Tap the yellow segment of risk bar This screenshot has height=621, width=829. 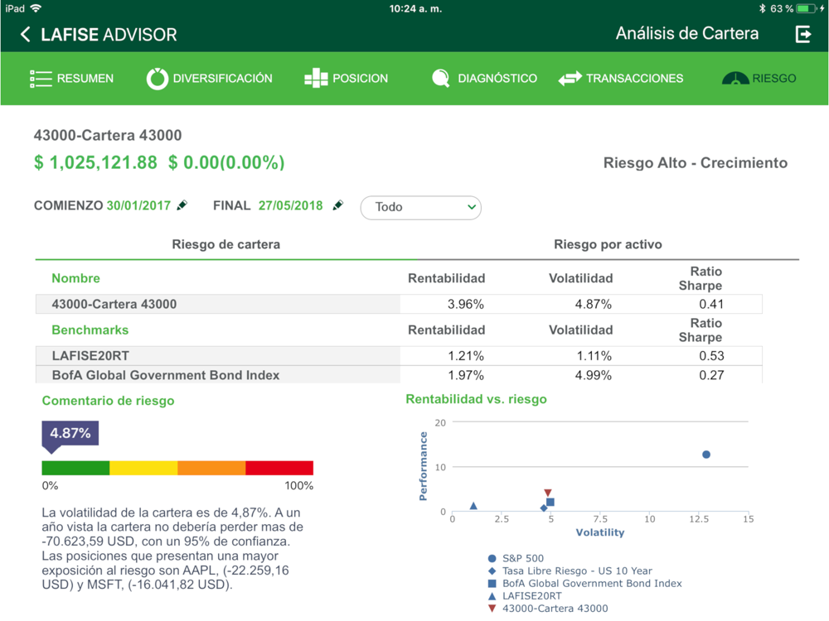click(x=143, y=468)
